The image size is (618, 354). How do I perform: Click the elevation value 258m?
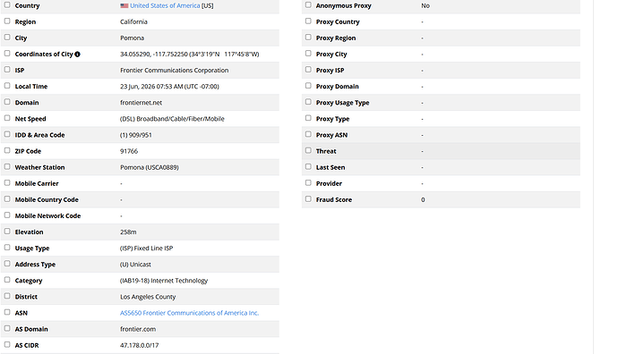128,232
